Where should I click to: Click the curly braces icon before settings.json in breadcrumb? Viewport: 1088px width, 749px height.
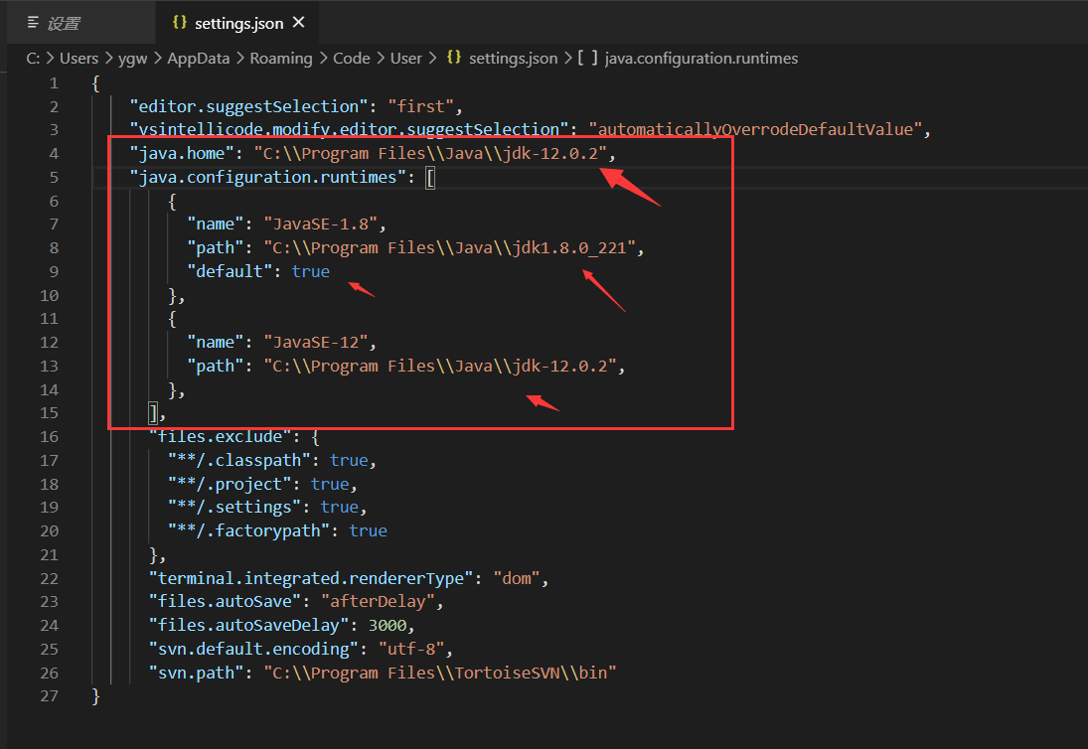(x=454, y=58)
